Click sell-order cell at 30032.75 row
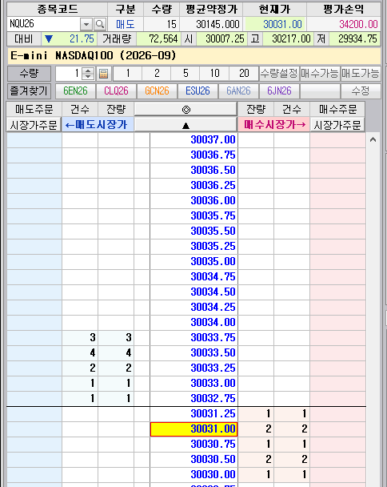The image size is (387, 487). pyautogui.click(x=34, y=398)
